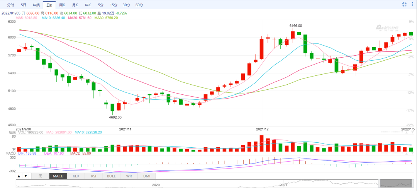Viewport: 417px width, 191px height.
Task: Click the exit fullscreen icon
Action: 404,4
